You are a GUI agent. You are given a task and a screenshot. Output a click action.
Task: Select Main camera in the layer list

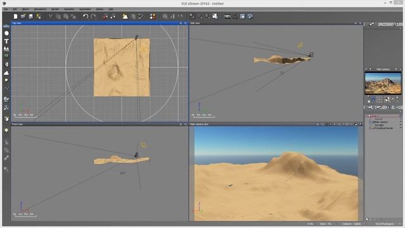[x=381, y=122]
